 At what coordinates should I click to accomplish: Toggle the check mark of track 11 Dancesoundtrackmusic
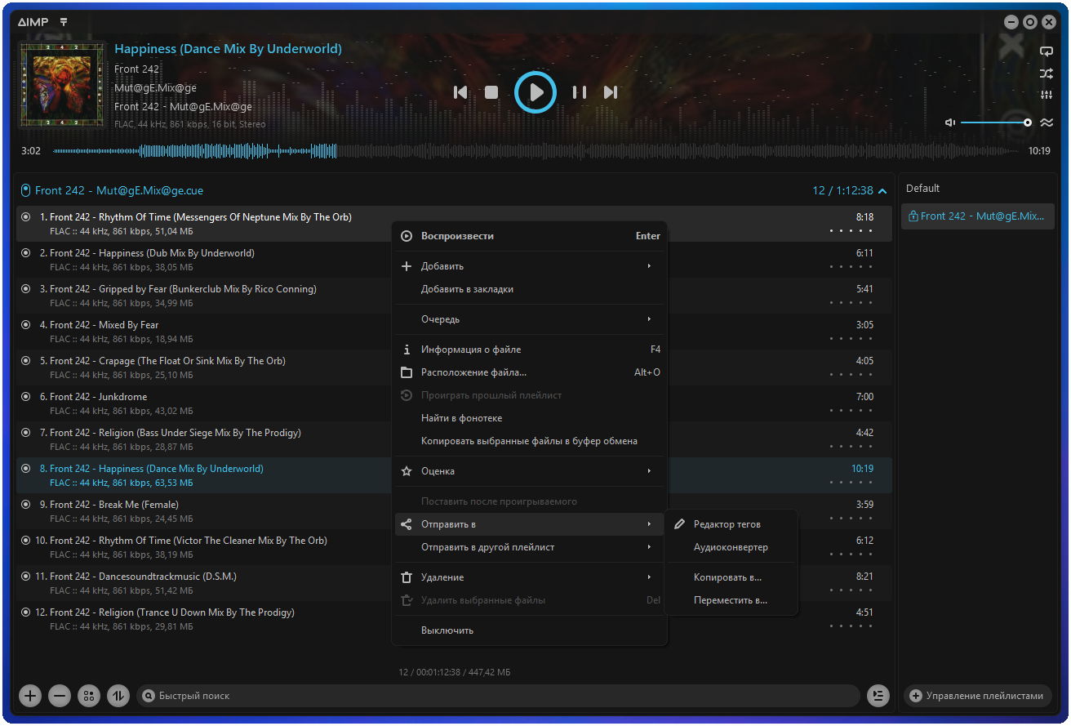(25, 577)
